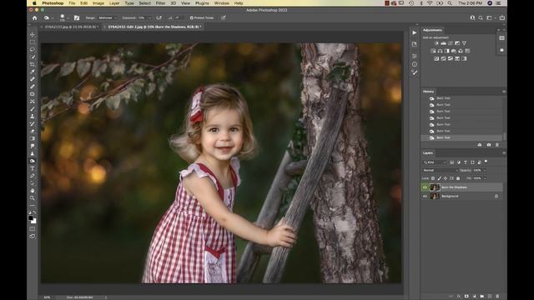Open the Edit Toolbar ellipsis button

click(33, 206)
